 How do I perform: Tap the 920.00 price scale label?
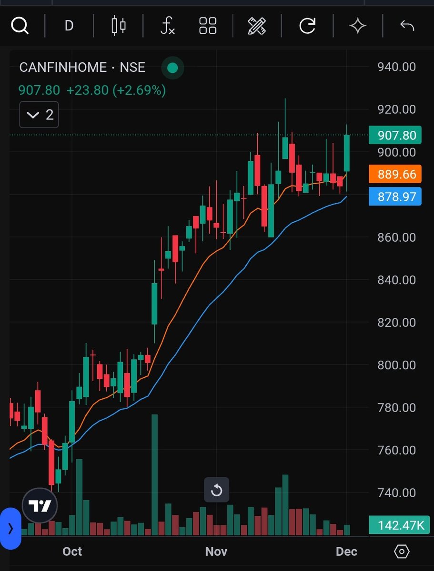tap(396, 109)
